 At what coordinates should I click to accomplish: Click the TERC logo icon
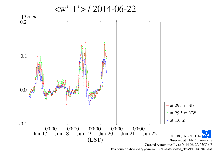click(x=207, y=134)
